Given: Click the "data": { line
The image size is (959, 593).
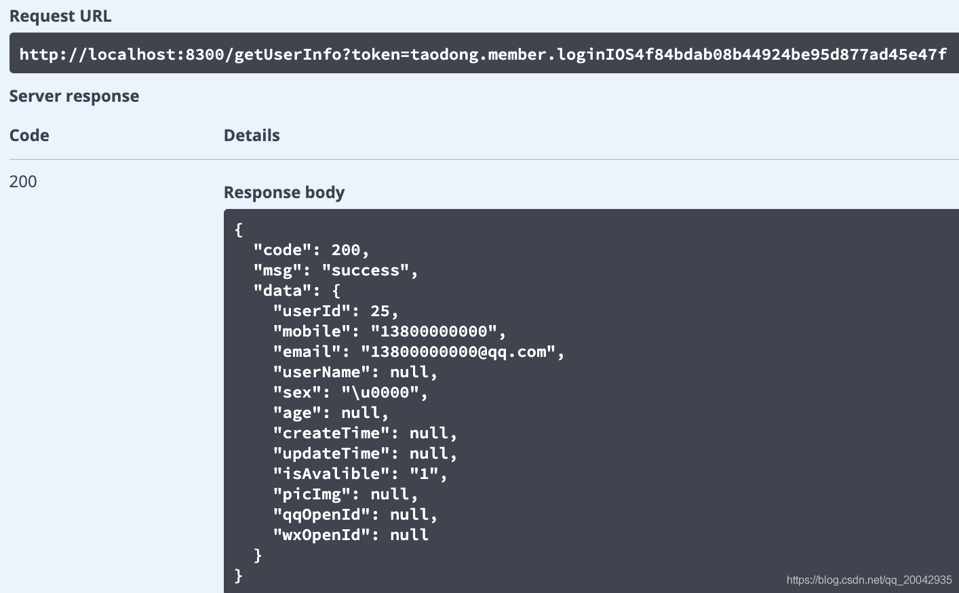Looking at the screenshot, I should point(297,290).
